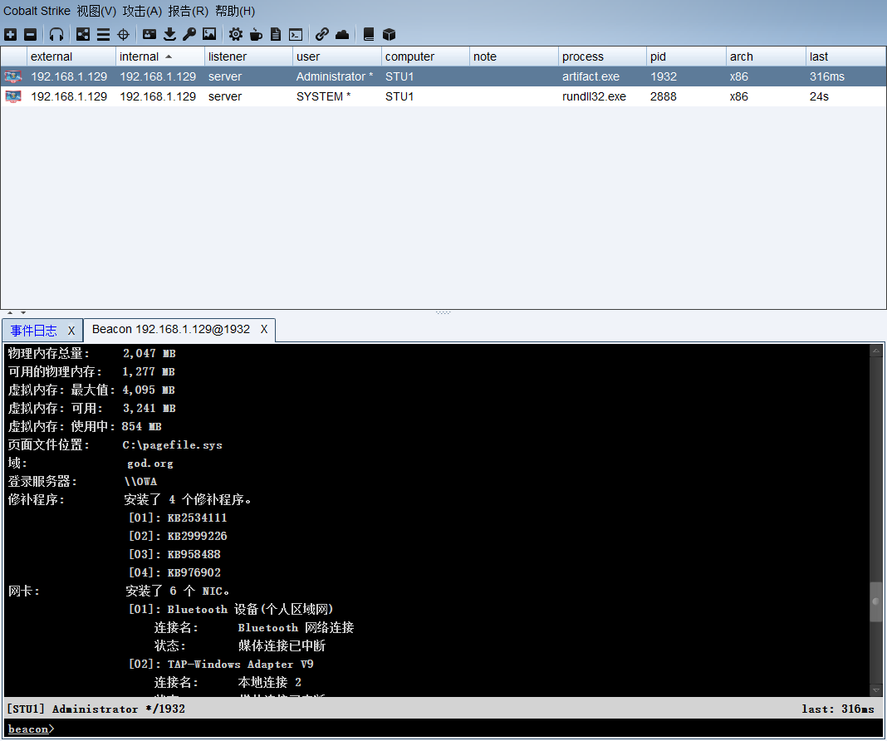Click the console vertical scrollbar thumb

click(x=876, y=601)
